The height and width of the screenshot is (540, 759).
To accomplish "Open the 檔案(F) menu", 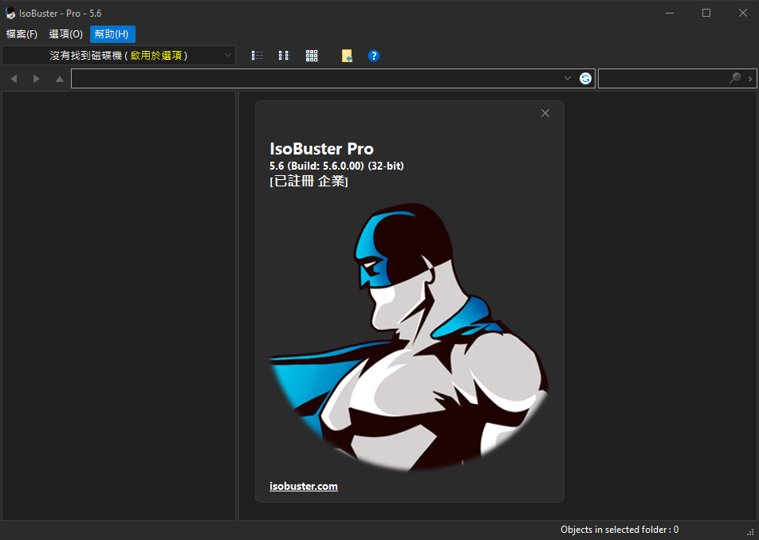I will click(22, 34).
